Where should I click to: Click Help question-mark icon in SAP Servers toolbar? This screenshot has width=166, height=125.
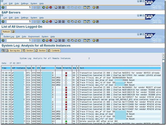(x=94, y=7)
